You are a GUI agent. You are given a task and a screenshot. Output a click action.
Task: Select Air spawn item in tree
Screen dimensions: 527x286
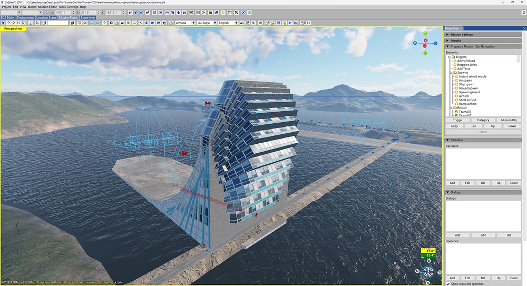pos(465,80)
